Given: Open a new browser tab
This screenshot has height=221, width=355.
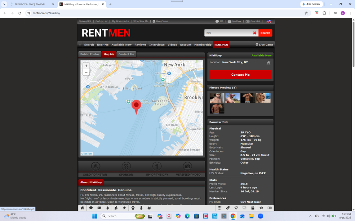Looking at the screenshot, I should click(x=110, y=4).
